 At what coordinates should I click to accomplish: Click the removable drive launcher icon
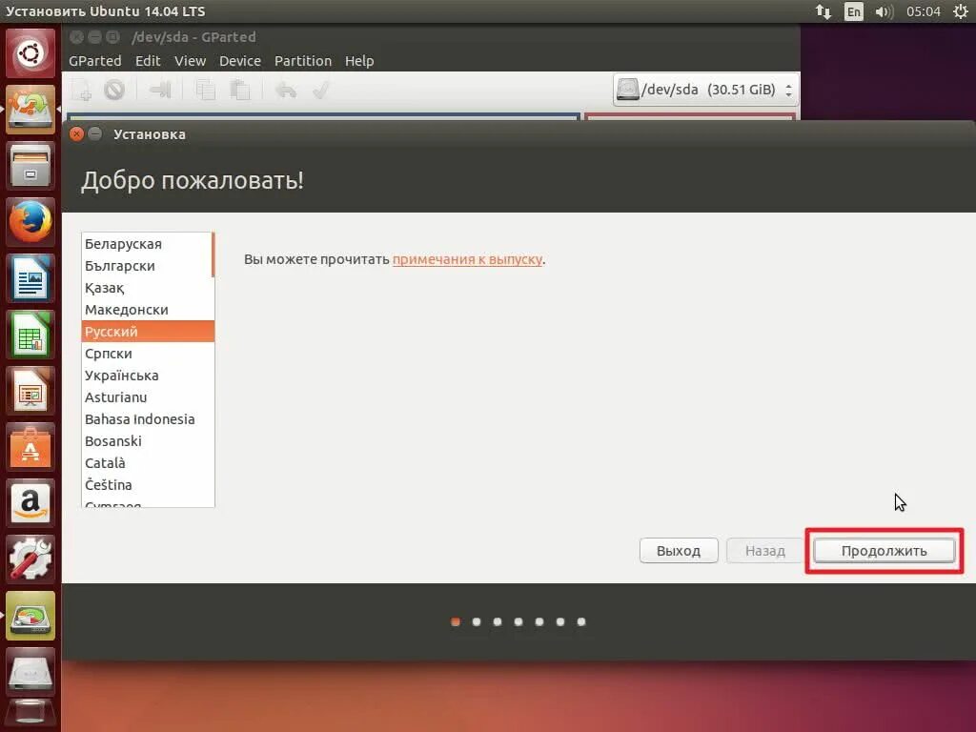coord(30,672)
